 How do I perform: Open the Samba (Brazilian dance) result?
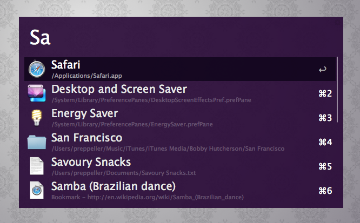114,186
